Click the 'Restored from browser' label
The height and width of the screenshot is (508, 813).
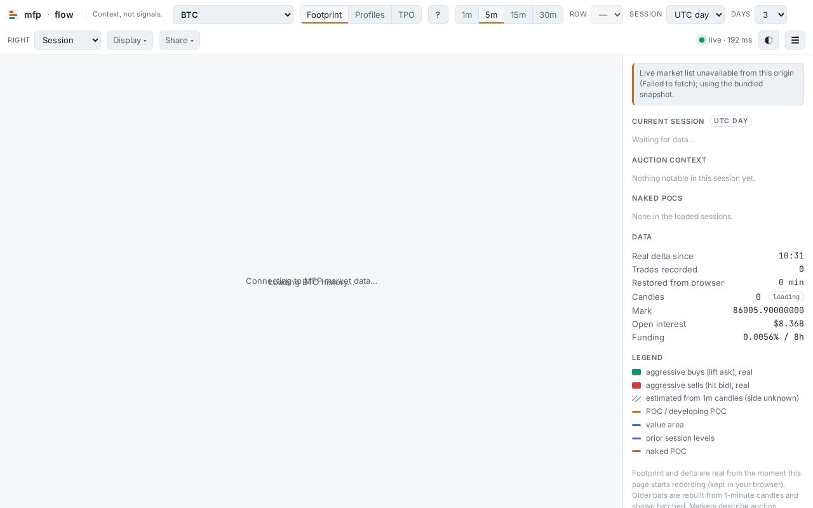678,283
